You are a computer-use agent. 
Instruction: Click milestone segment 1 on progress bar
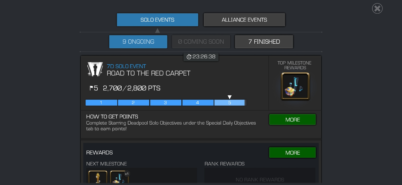coord(101,103)
